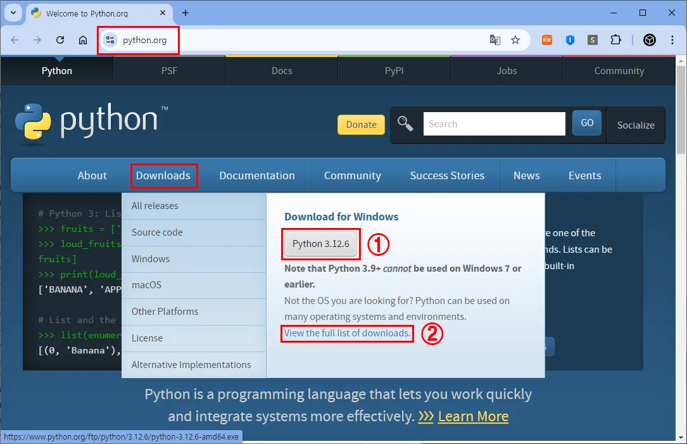Click the page vertical scrollbar thumb
Screen dimensions: 687x444
(x=681, y=110)
